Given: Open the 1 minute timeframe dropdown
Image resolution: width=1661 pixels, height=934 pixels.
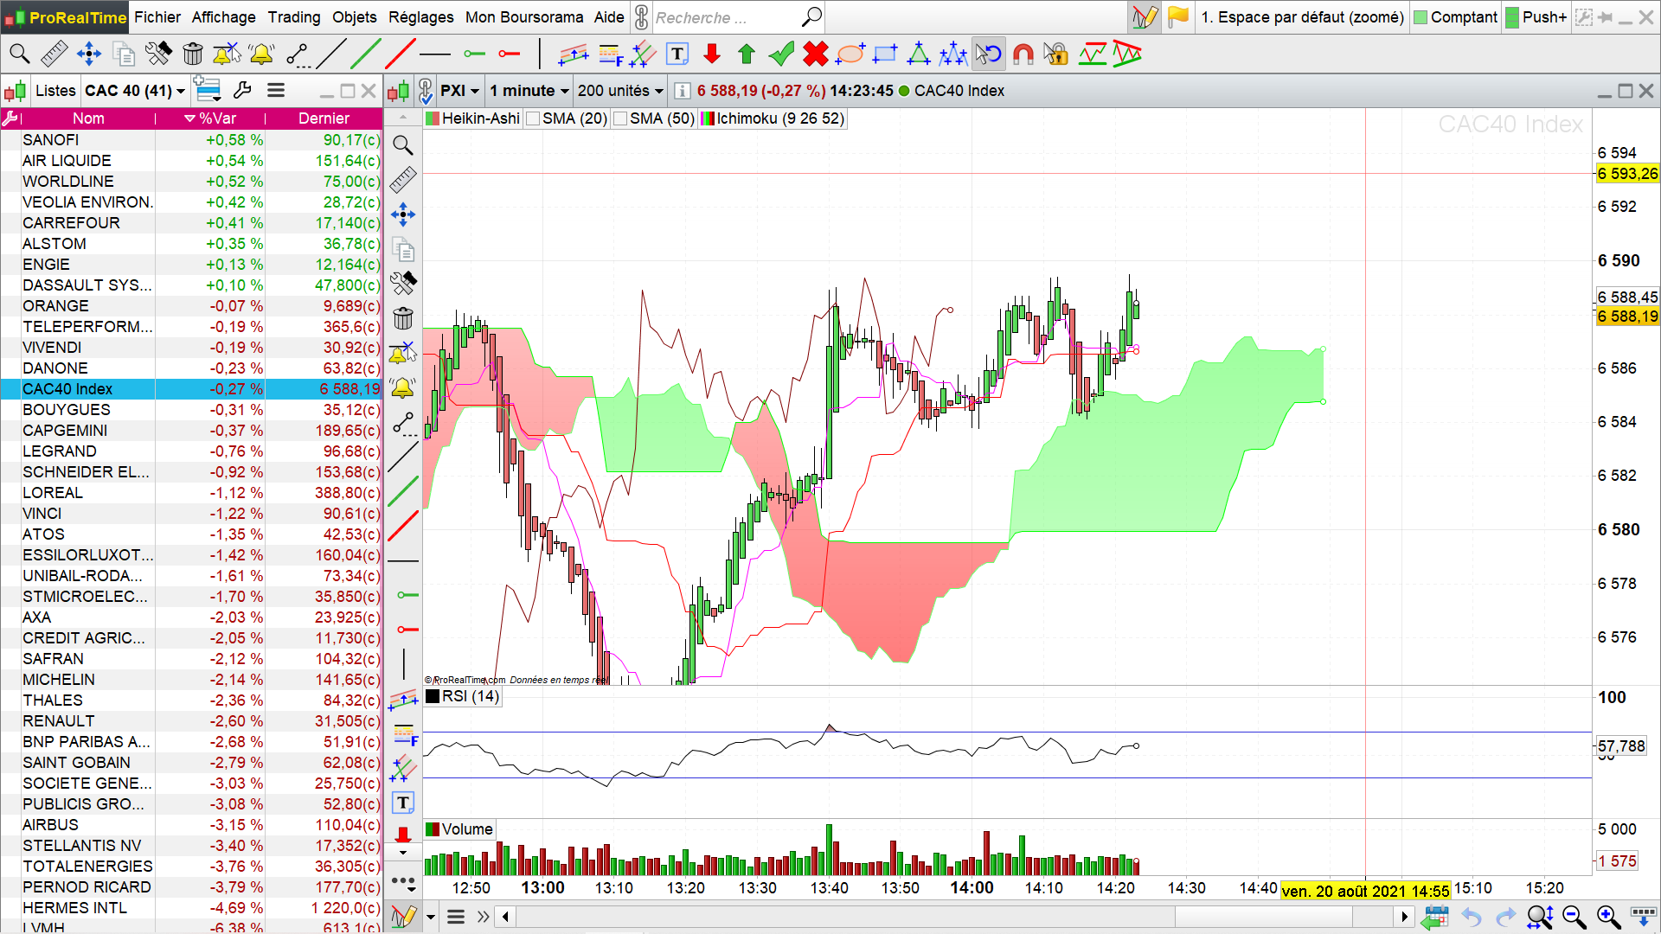Looking at the screenshot, I should [529, 91].
